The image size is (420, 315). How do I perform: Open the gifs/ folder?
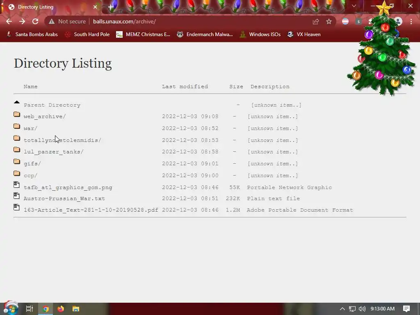[x=32, y=163]
